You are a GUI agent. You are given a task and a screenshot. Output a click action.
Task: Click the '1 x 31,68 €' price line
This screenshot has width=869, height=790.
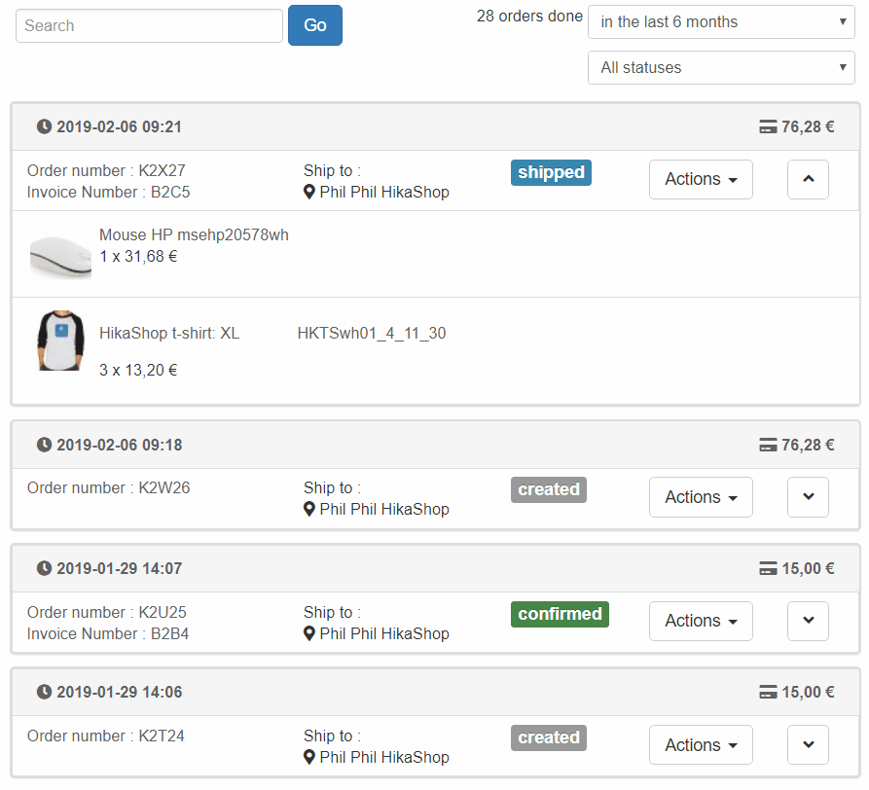click(138, 257)
